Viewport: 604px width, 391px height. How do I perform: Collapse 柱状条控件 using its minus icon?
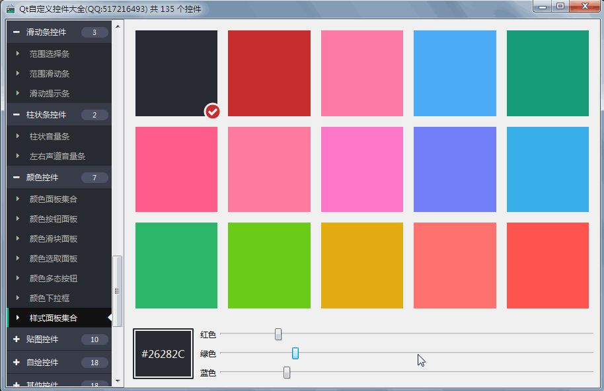pos(16,115)
